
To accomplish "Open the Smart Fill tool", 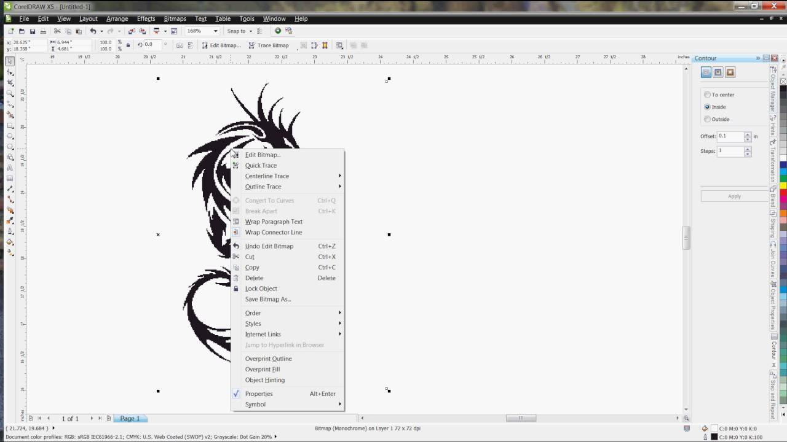I will coord(10,115).
